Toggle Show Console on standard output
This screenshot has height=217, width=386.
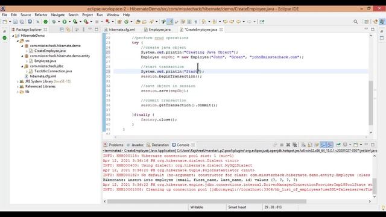click(x=323, y=145)
